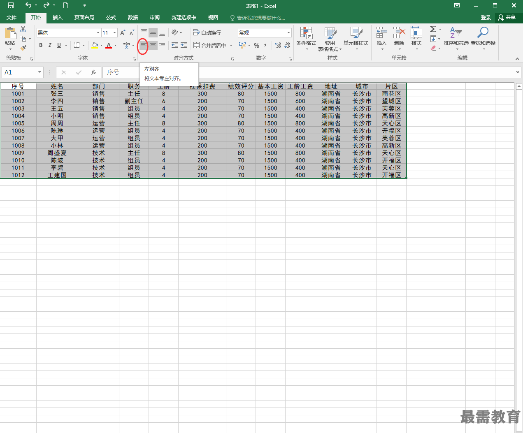
Task: Switch to the 视图 ribbon tab
Action: pyautogui.click(x=213, y=18)
